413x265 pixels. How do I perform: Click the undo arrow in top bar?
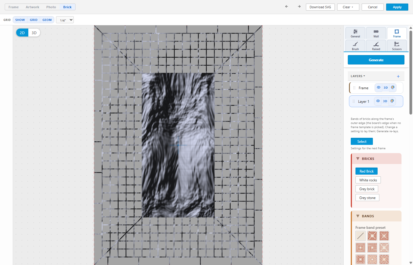[x=286, y=6]
